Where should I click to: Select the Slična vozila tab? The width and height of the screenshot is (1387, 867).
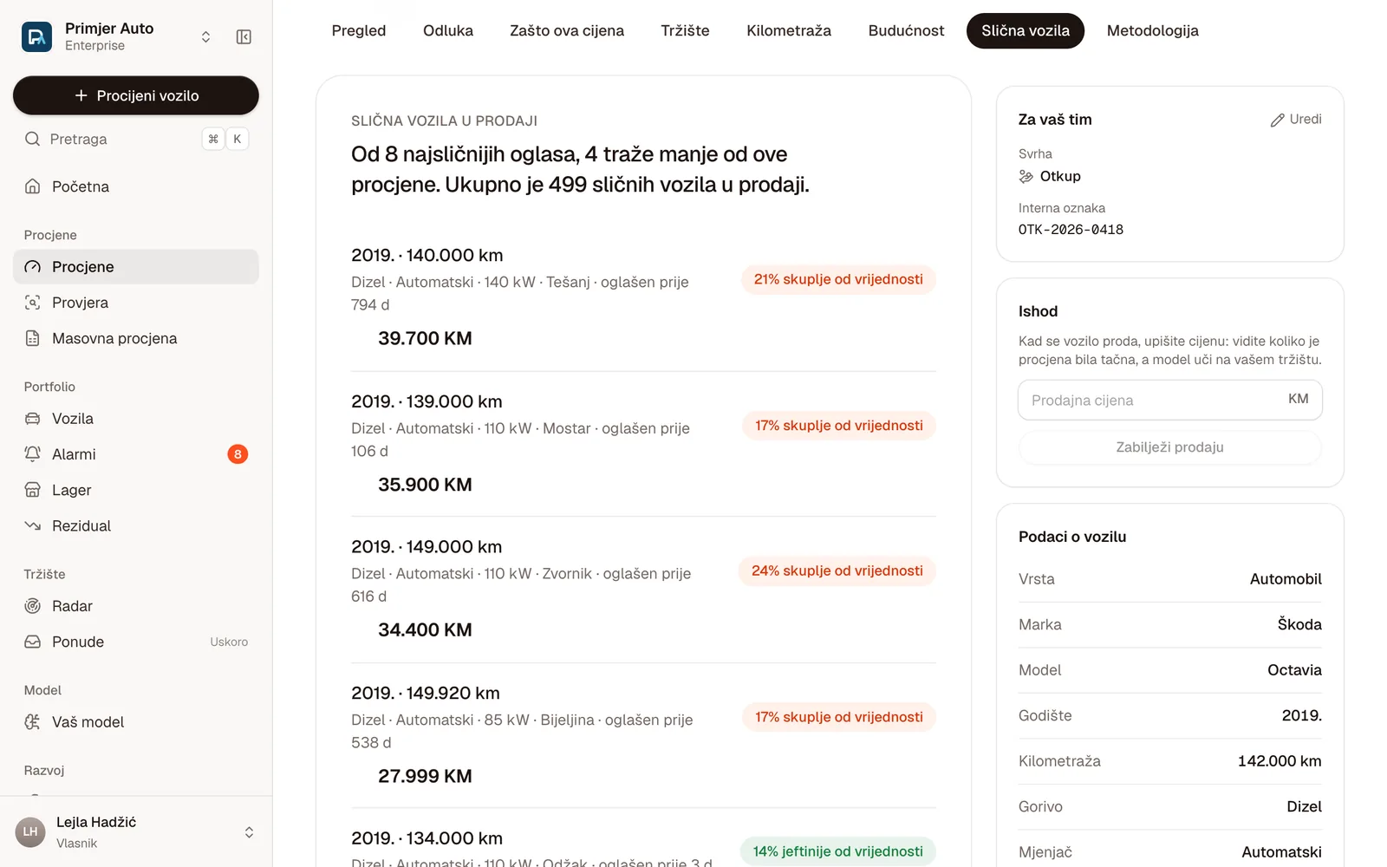(x=1026, y=31)
